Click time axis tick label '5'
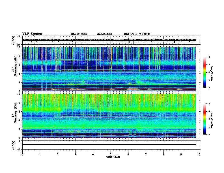The width and height of the screenshot is (224, 173). 111,154
